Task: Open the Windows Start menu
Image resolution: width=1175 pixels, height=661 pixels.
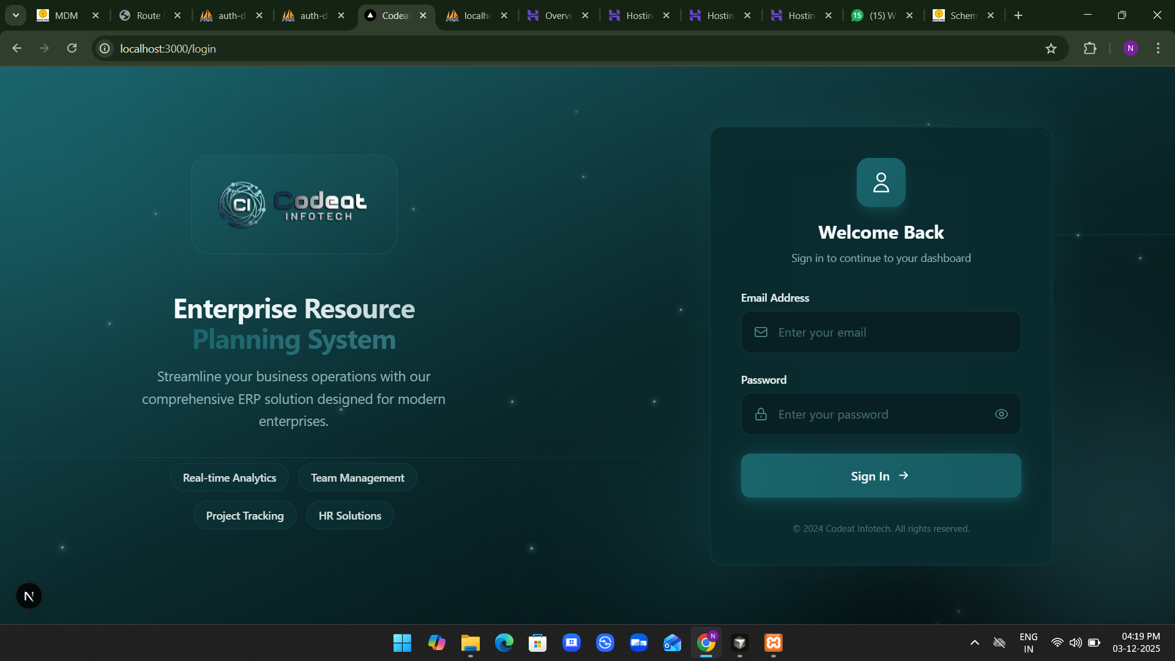Action: [402, 643]
